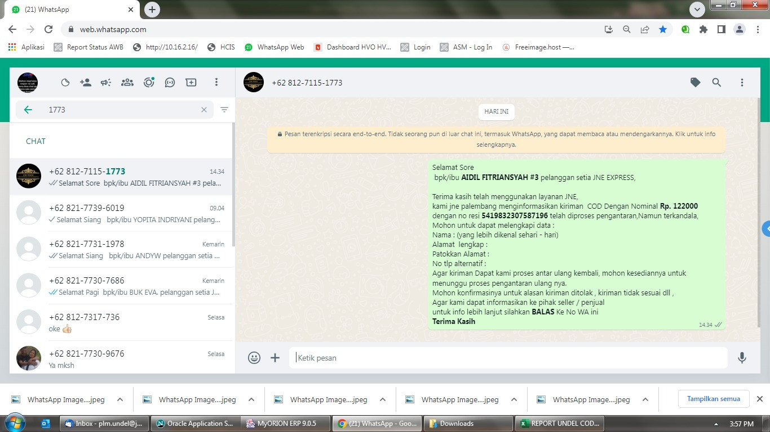Open chat +62 812-7115-1773
This screenshot has width=770, height=432.
pos(122,177)
